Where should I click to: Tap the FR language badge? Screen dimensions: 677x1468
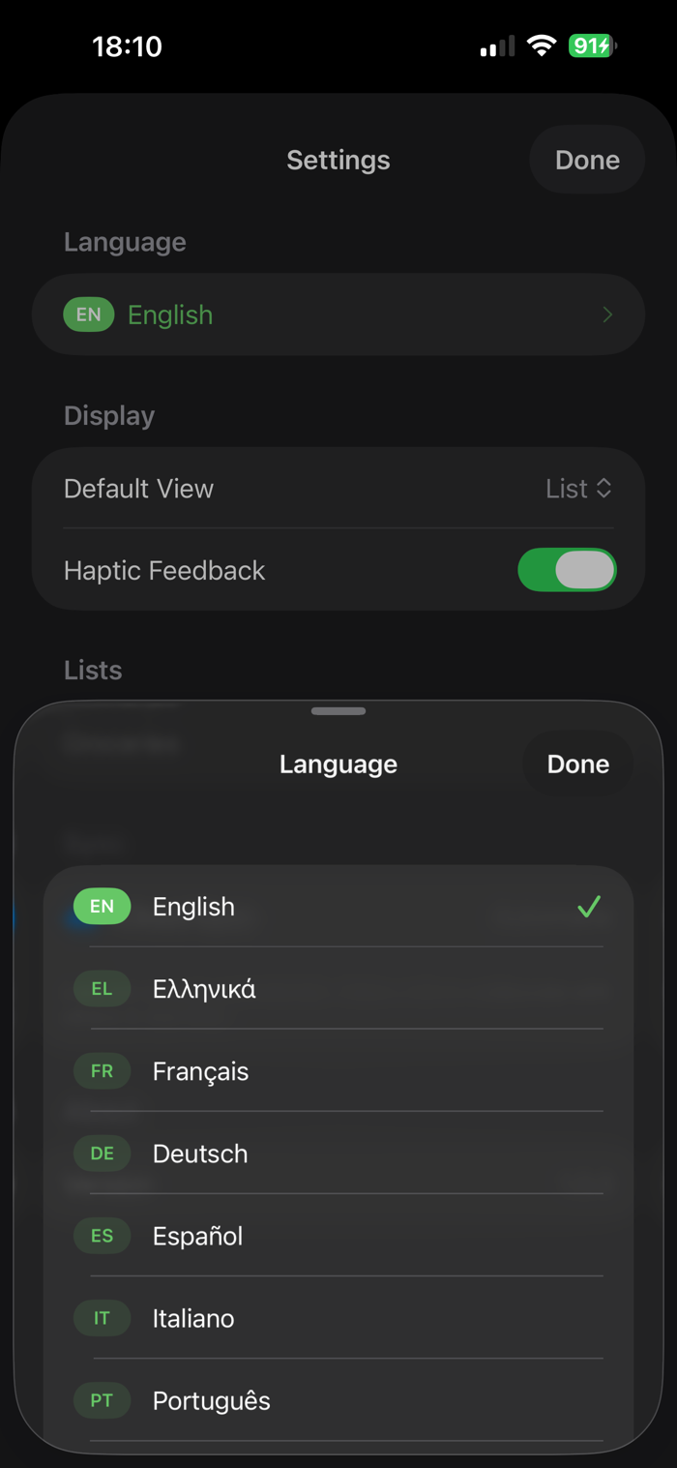click(x=102, y=1071)
